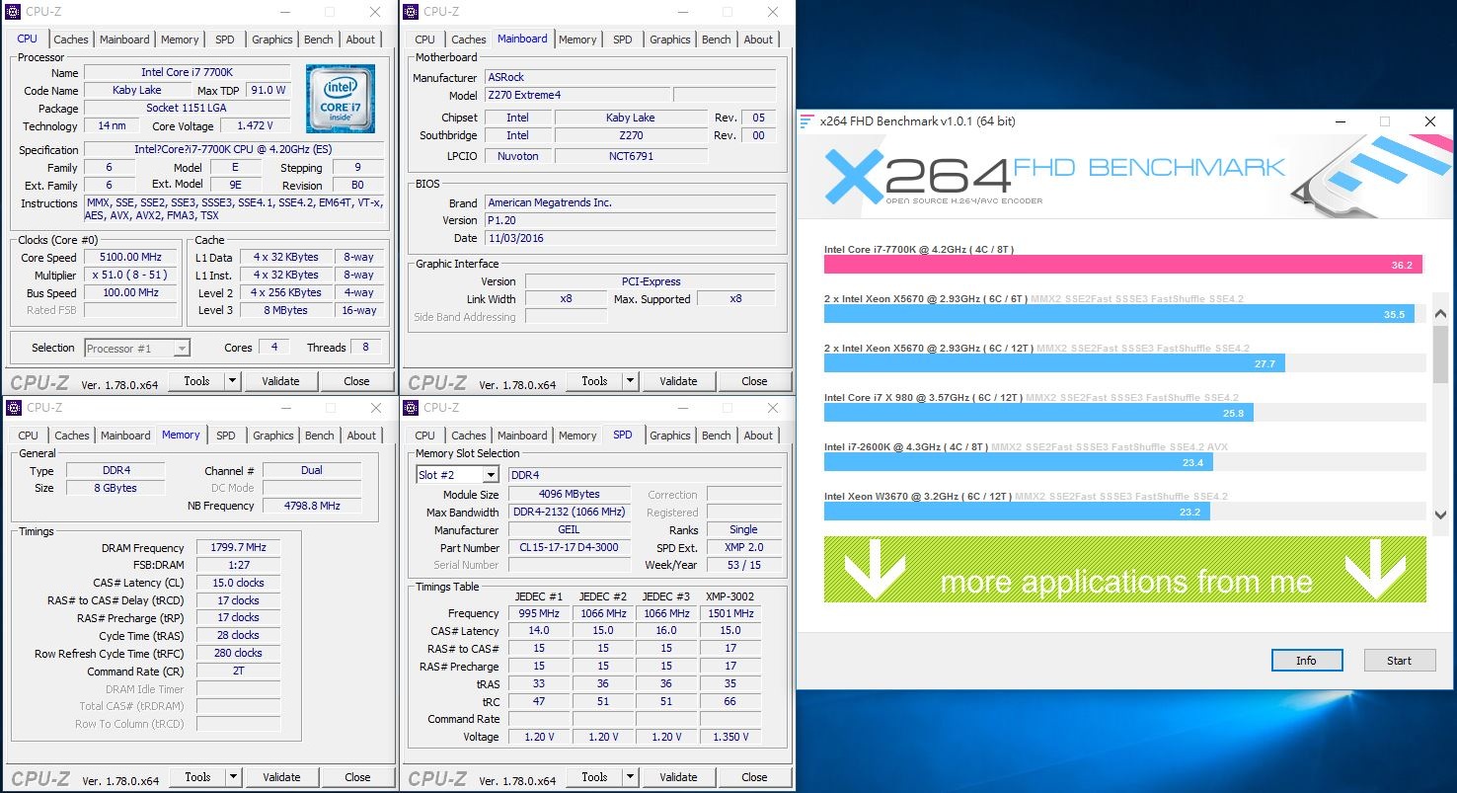Click the Core Voltage value 1.472 V
This screenshot has width=1457, height=793.
click(x=255, y=126)
